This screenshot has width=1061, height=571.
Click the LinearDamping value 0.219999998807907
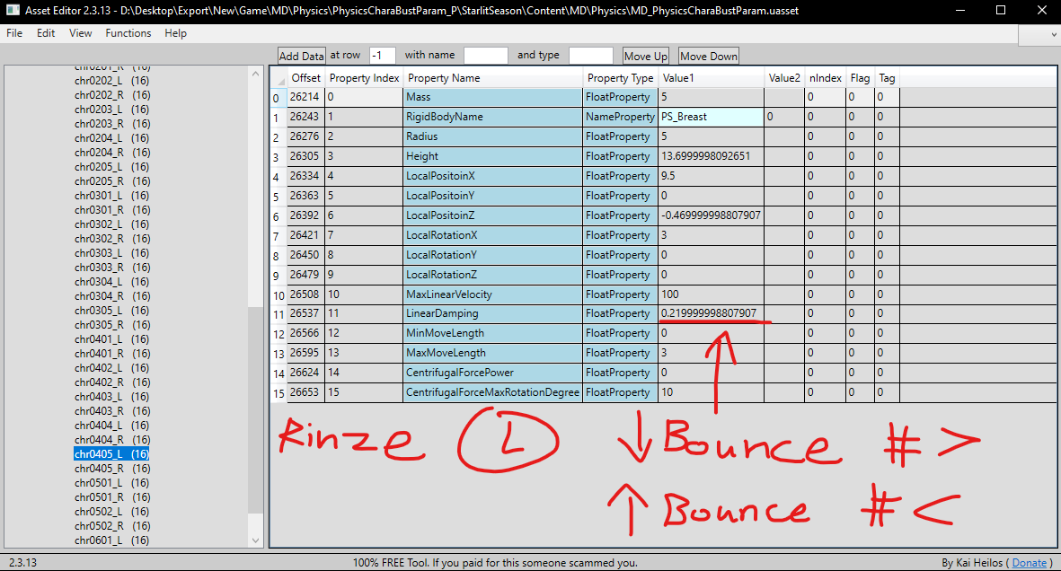712,313
